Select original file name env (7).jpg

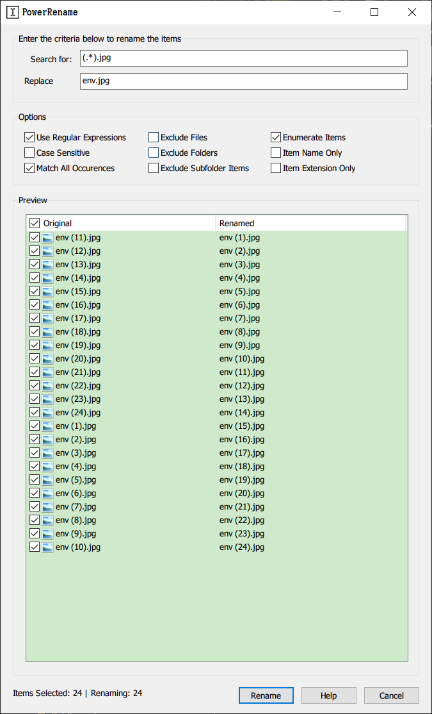[76, 507]
